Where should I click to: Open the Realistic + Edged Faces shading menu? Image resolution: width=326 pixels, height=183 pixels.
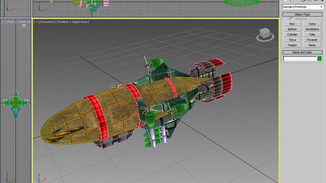click(x=73, y=22)
